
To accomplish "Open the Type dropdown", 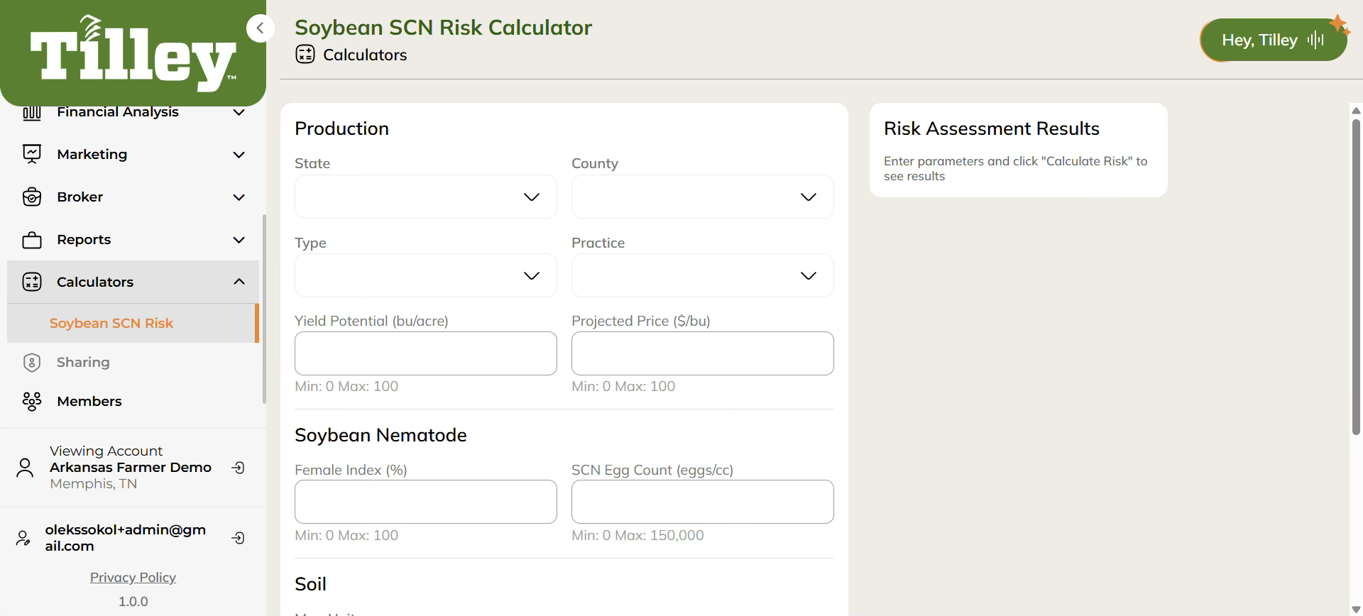I will tap(426, 275).
